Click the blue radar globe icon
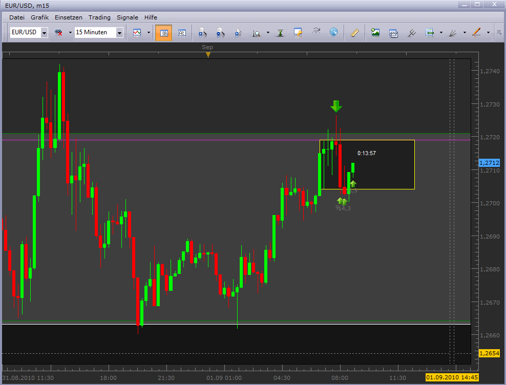The height and width of the screenshot is (385, 506). pos(334,32)
